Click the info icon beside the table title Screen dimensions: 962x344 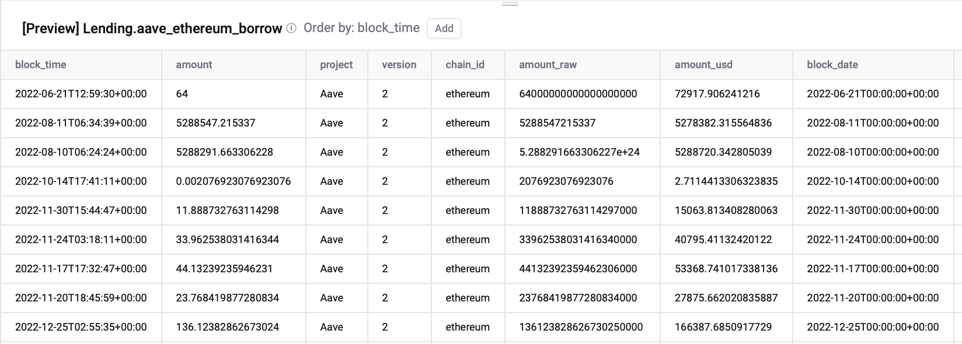[x=291, y=29]
